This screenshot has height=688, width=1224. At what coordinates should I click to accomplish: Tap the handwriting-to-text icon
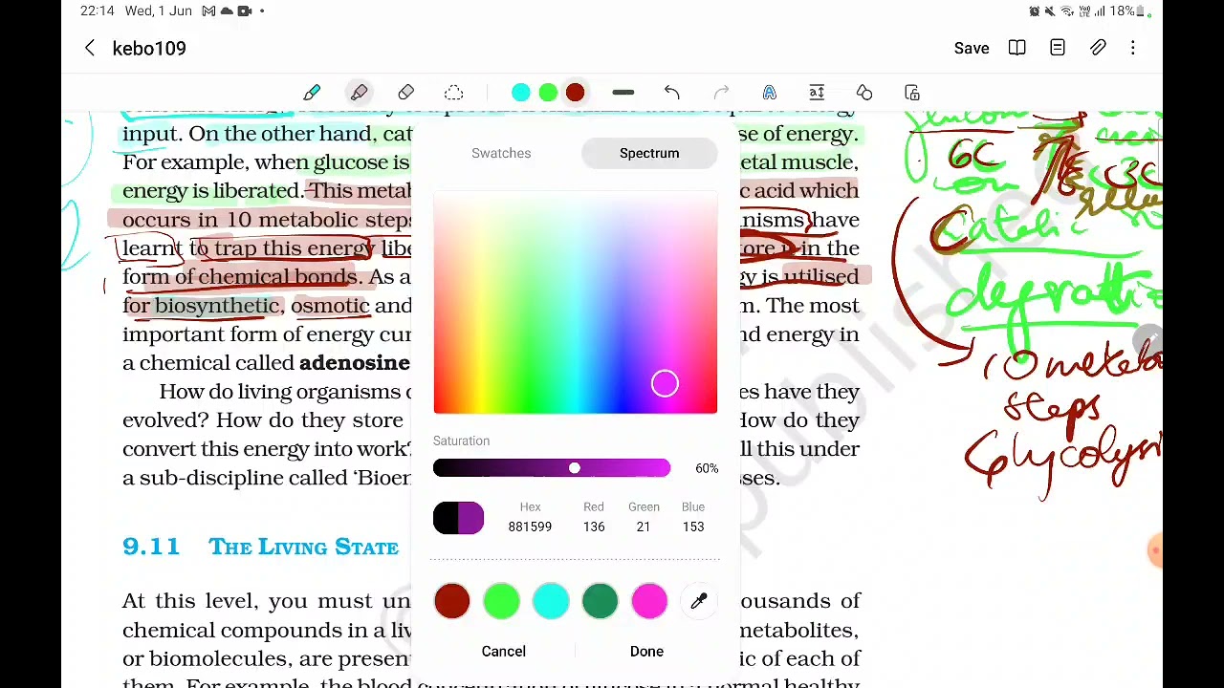tap(769, 93)
